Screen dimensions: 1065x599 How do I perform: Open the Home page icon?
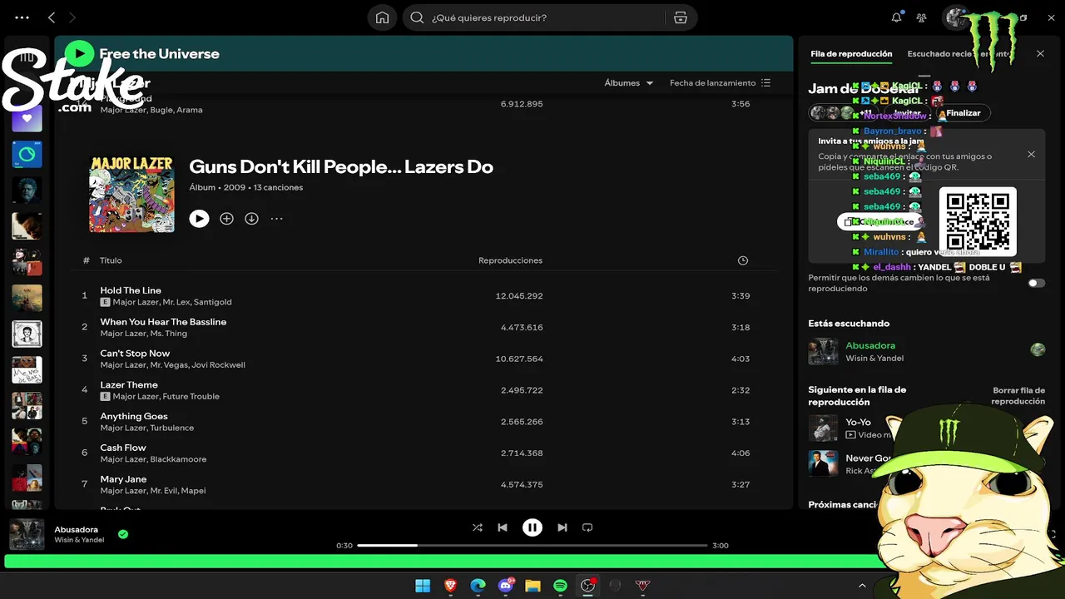(382, 17)
